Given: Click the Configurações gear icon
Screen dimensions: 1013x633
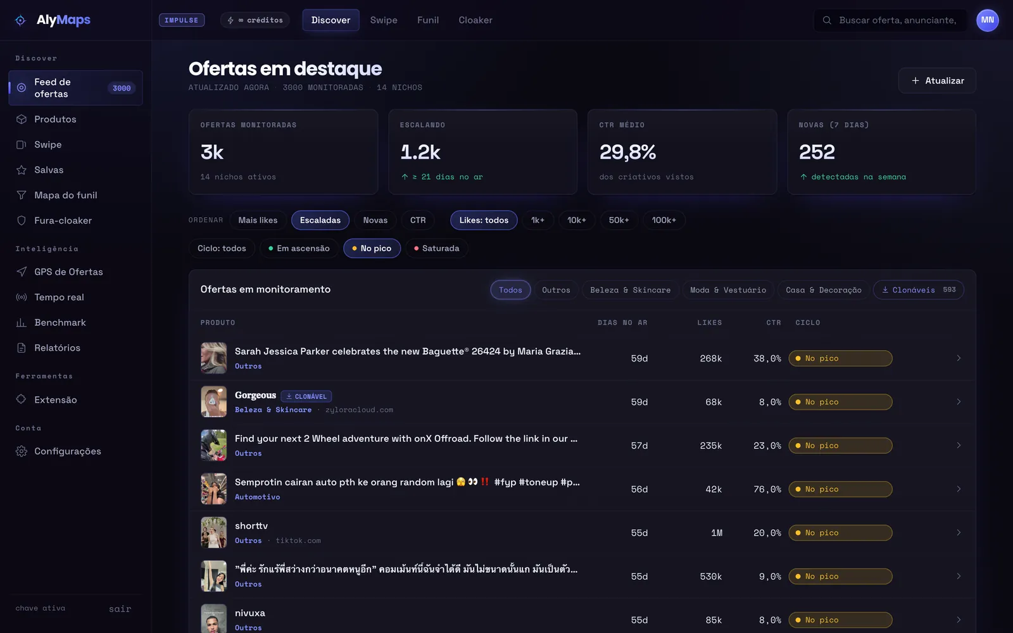Looking at the screenshot, I should point(22,451).
